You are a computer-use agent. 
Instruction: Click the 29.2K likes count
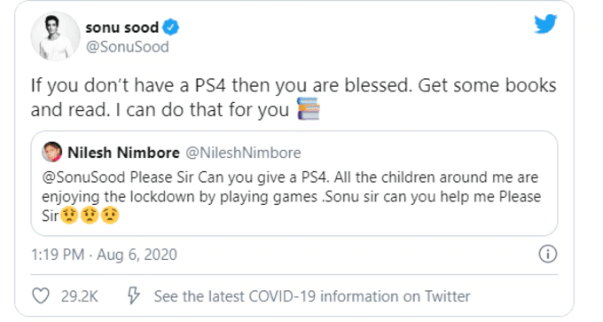(x=79, y=296)
